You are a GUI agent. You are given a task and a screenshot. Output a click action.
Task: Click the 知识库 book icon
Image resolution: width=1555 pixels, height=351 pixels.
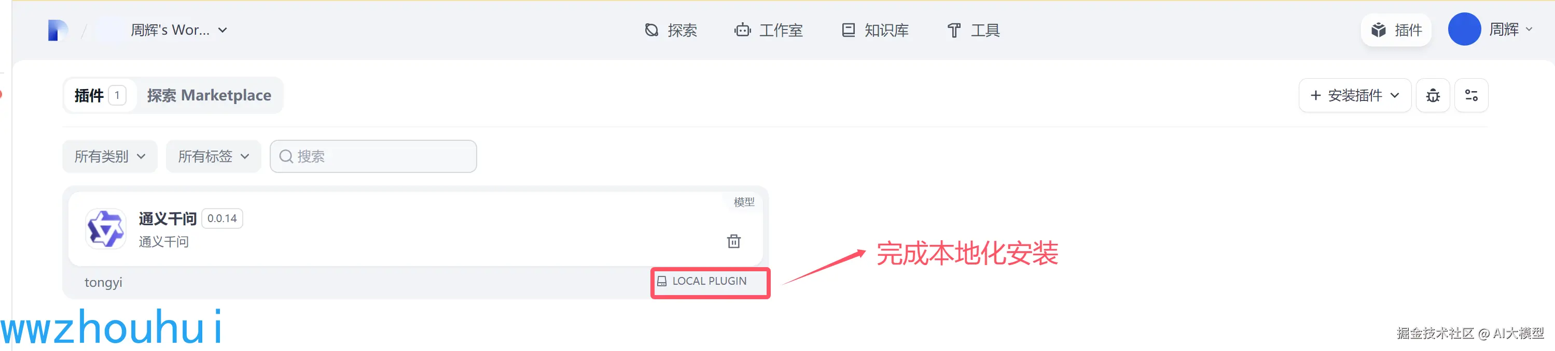click(x=848, y=30)
